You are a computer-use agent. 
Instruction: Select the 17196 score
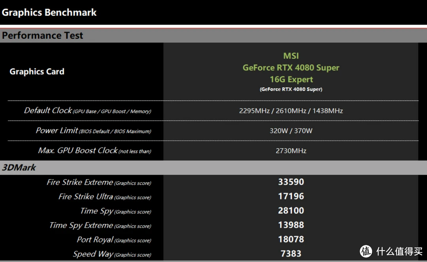pyautogui.click(x=291, y=196)
